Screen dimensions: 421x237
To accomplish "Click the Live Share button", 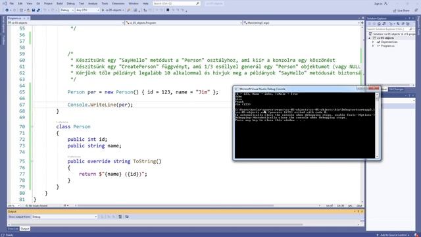I will tap(401, 11).
